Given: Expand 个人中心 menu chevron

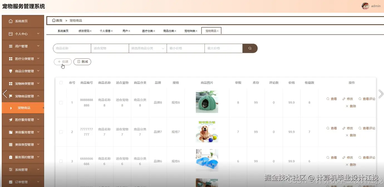Looking at the screenshot, I should (x=38, y=34).
